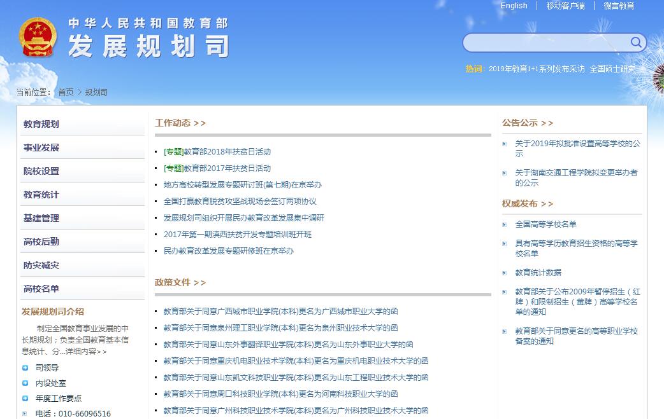This screenshot has width=664, height=419.
Task: Open 具有高等学历教育招生资格的高等学校名单
Action: click(576, 249)
